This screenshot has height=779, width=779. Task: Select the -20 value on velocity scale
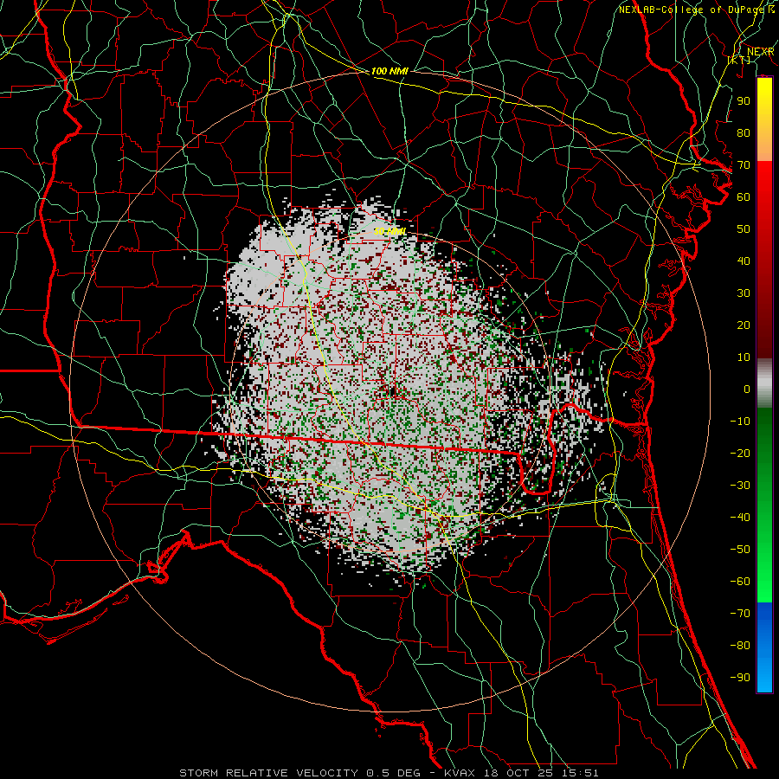click(x=740, y=453)
